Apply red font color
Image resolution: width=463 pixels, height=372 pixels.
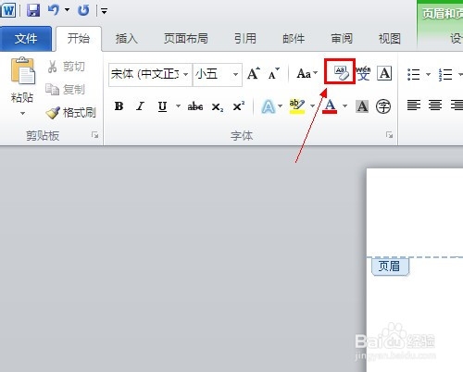[x=330, y=106]
